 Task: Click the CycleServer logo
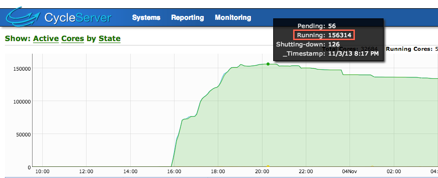point(58,17)
